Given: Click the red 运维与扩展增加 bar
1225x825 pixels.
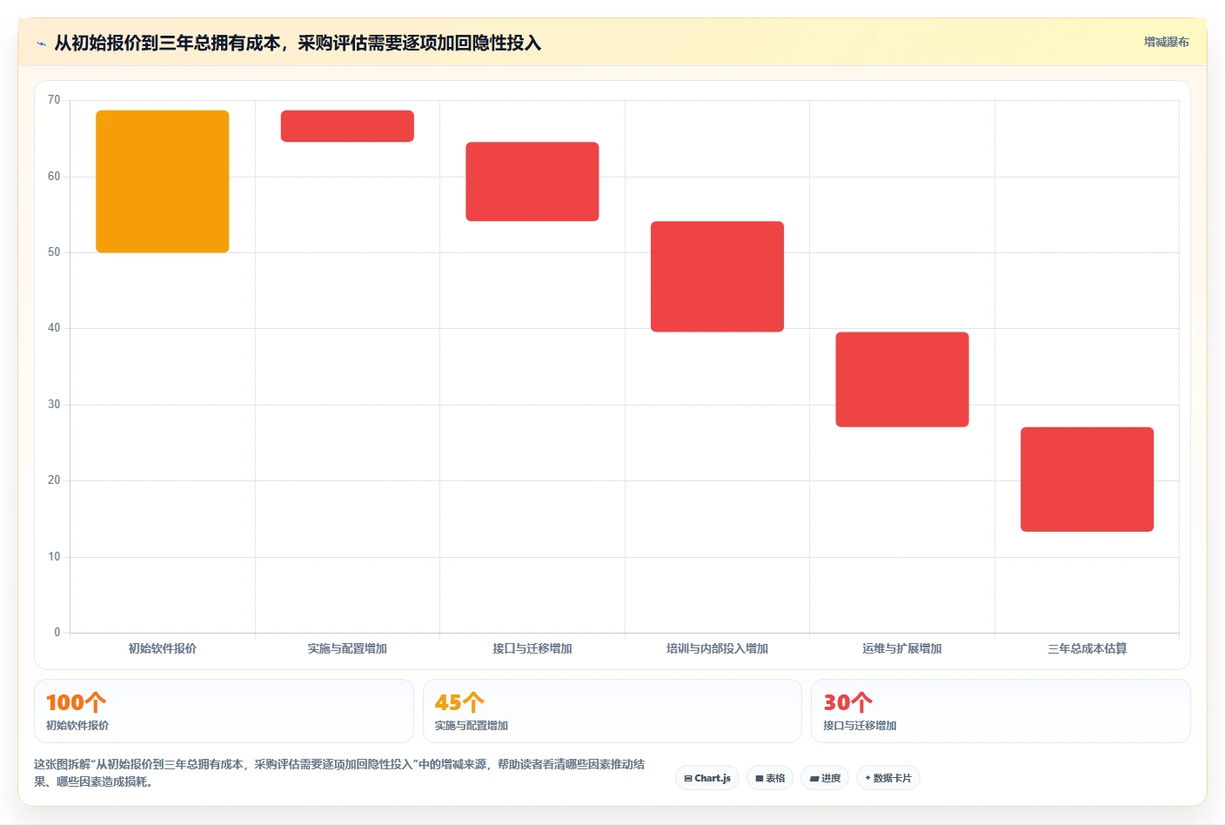Looking at the screenshot, I should coord(902,379).
